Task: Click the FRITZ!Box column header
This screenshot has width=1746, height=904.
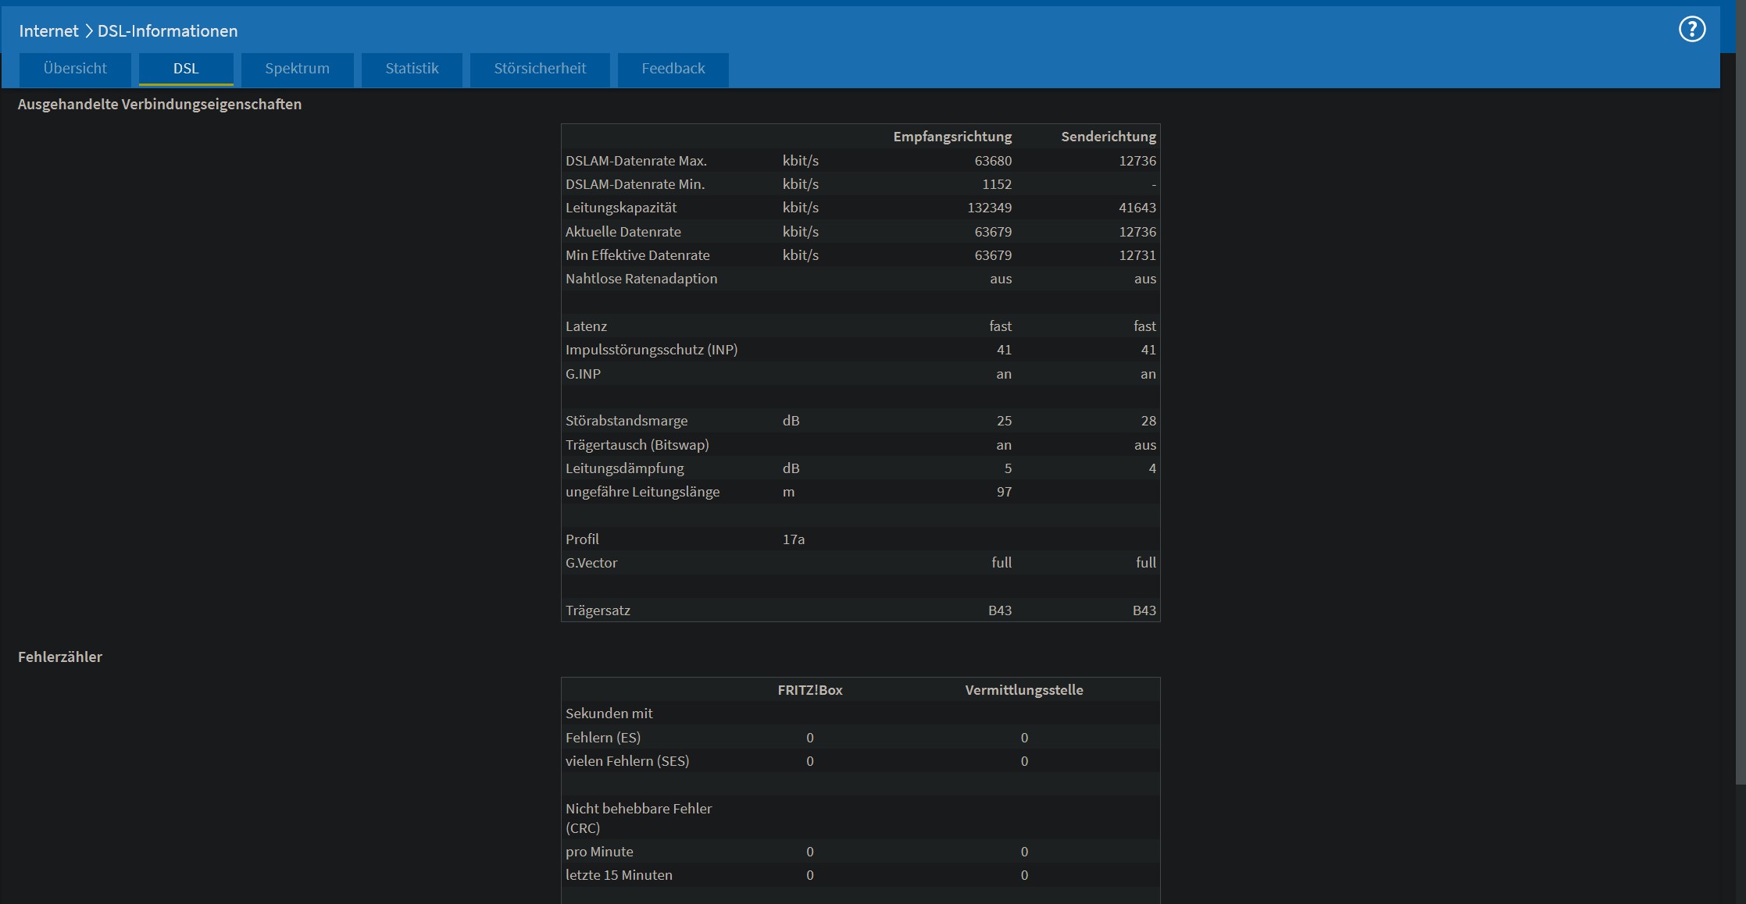Action: [x=809, y=690]
